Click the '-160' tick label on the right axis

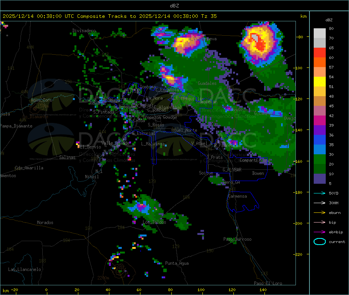pyautogui.click(x=298, y=161)
